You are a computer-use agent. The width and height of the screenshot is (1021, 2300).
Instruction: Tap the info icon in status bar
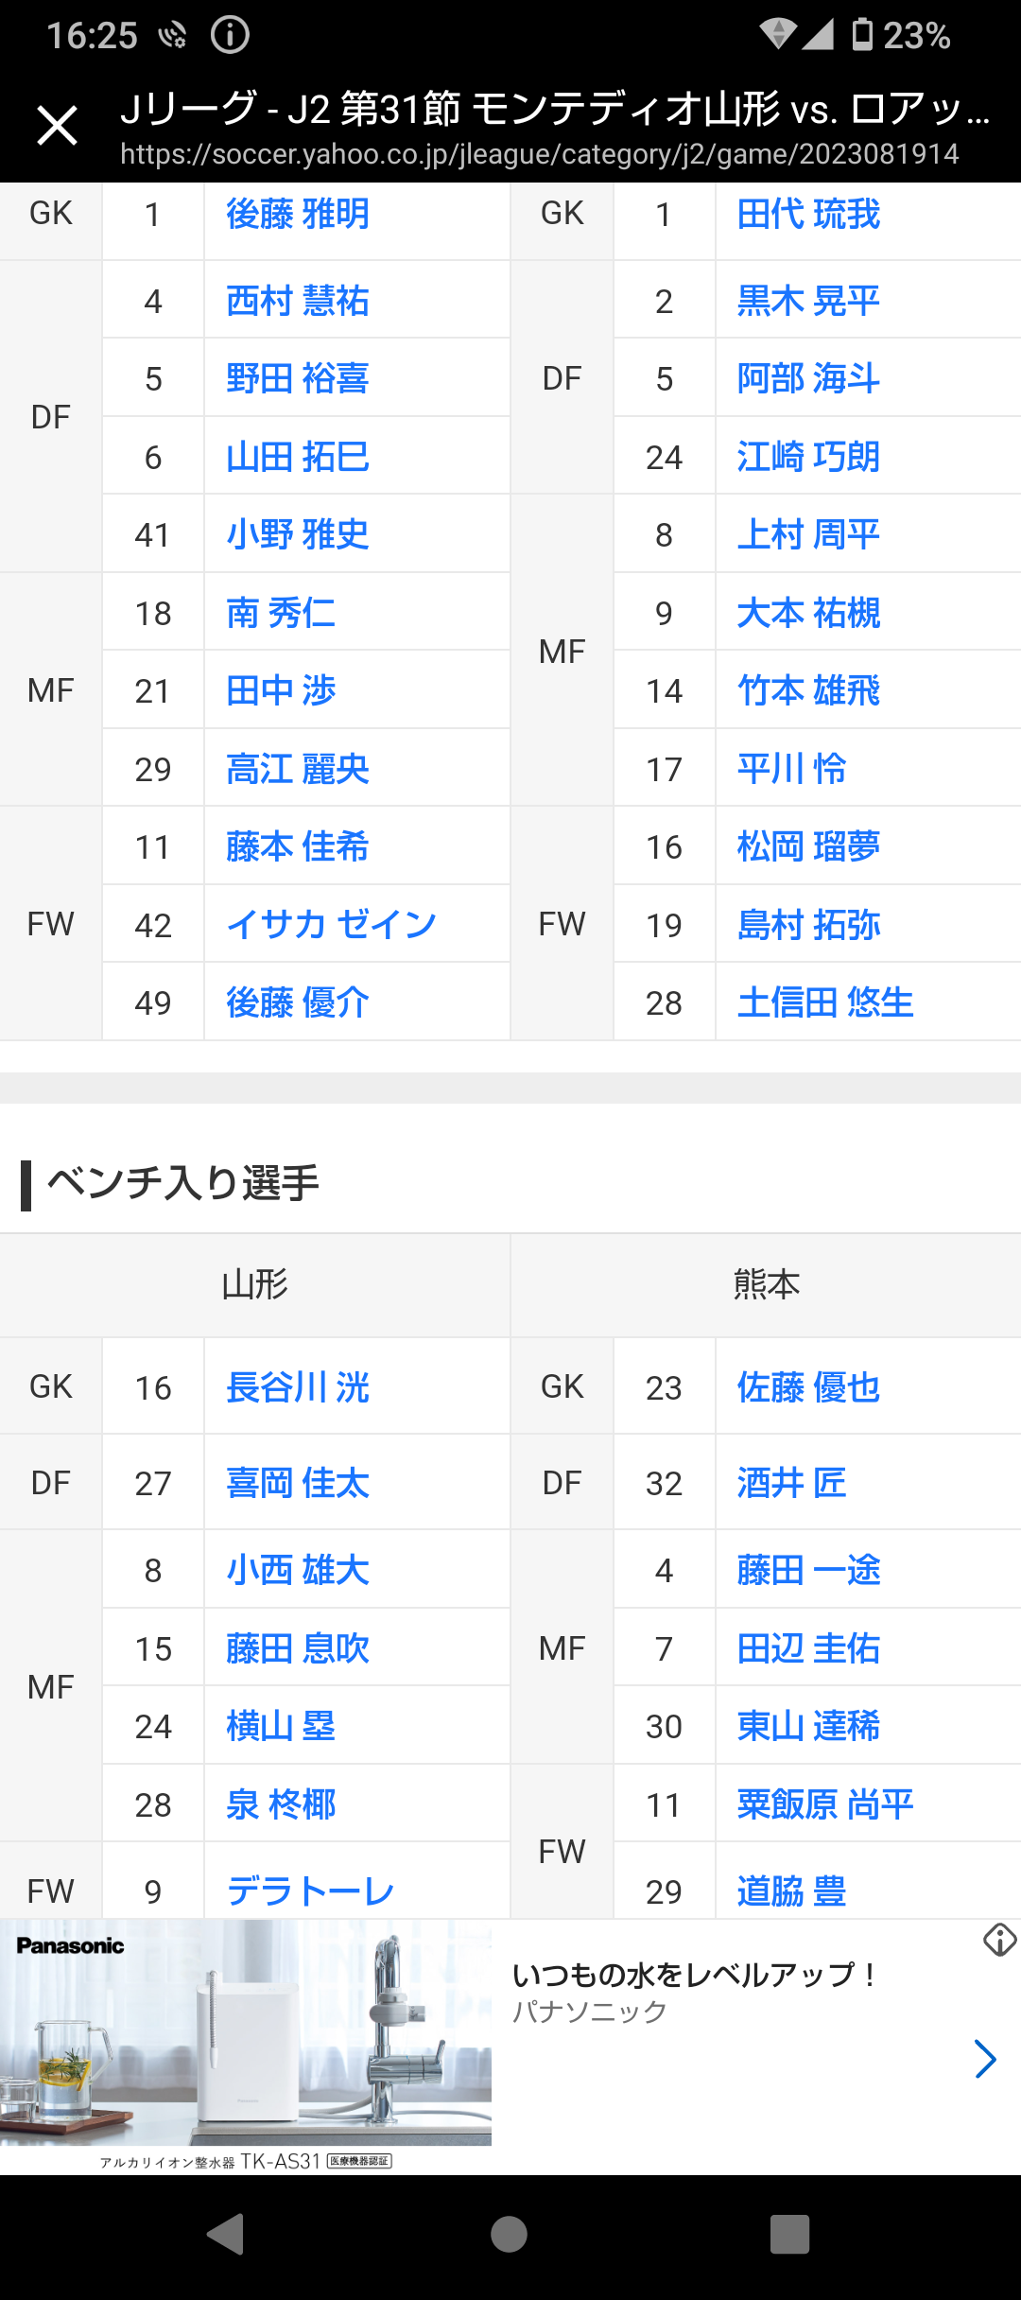(230, 36)
